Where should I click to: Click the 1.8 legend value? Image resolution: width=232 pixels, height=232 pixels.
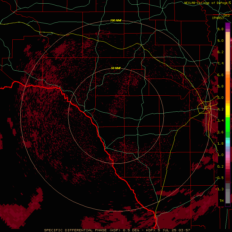(220, 144)
